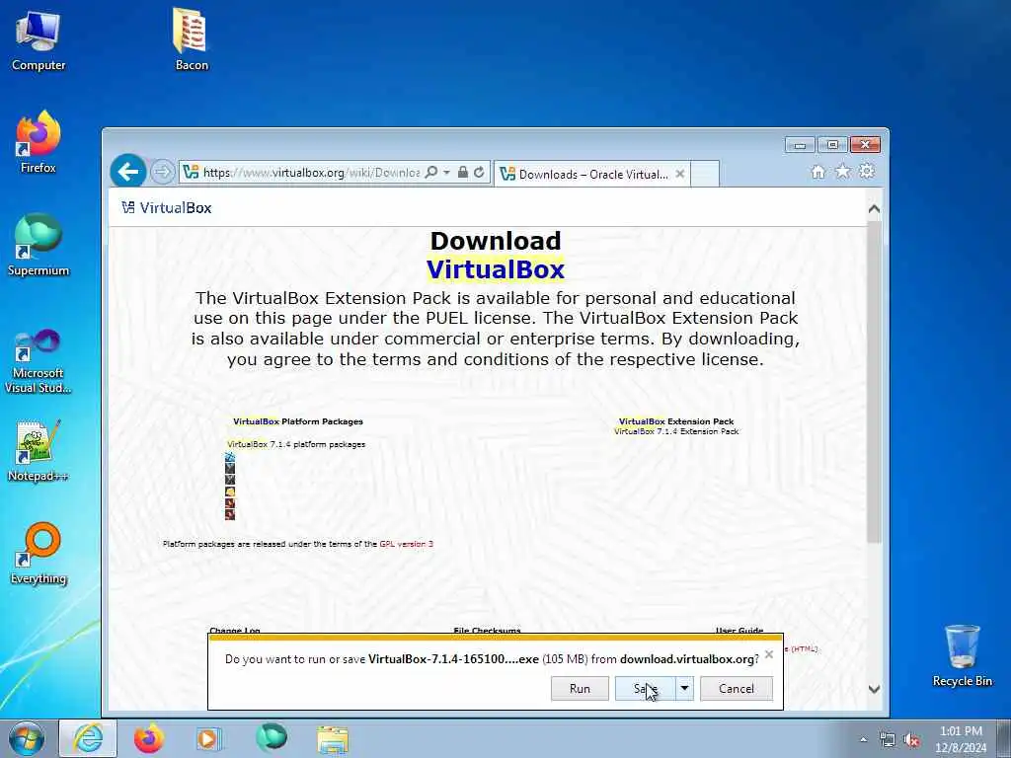Image resolution: width=1011 pixels, height=758 pixels.
Task: Select the Notepad++ desktop shortcut
Action: 39,451
